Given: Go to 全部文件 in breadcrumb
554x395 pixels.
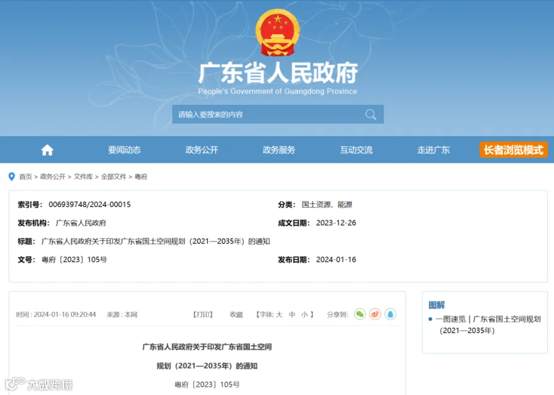Looking at the screenshot, I should click(113, 176).
